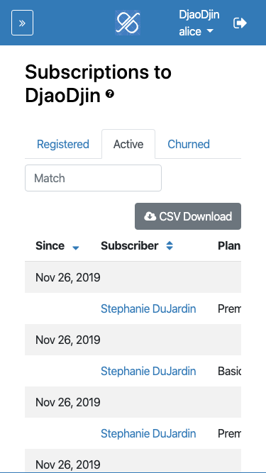This screenshot has width=266, height=473.
Task: Toggle the sort arrow beside Since column
Action: 76,247
